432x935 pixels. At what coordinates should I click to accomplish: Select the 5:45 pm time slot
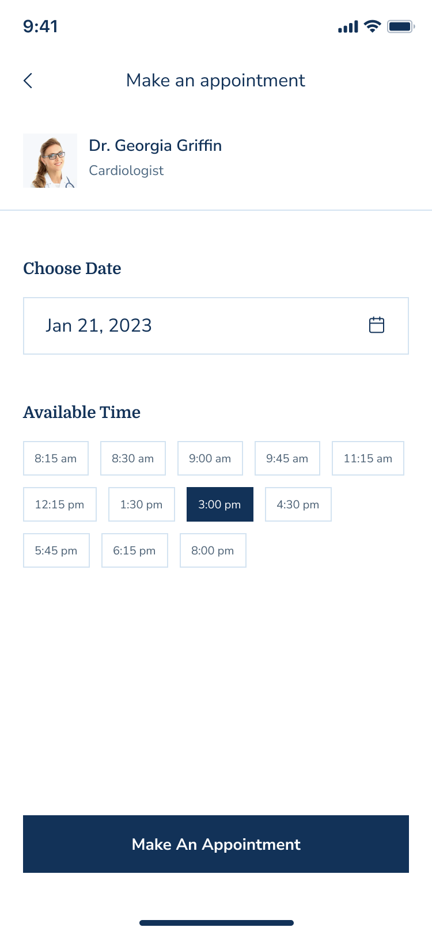(56, 550)
